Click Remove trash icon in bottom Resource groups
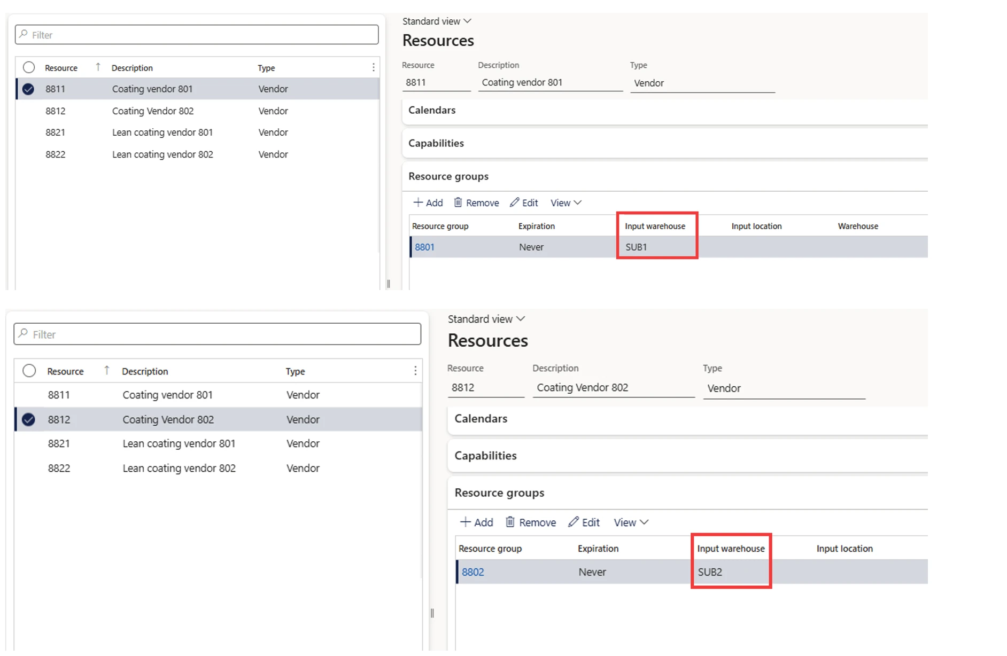This screenshot has height=656, width=1007. point(510,522)
